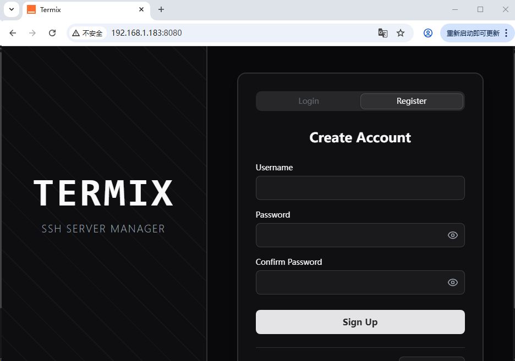Screen dimensions: 515x361
Task: Reload the current page
Action: 52,33
